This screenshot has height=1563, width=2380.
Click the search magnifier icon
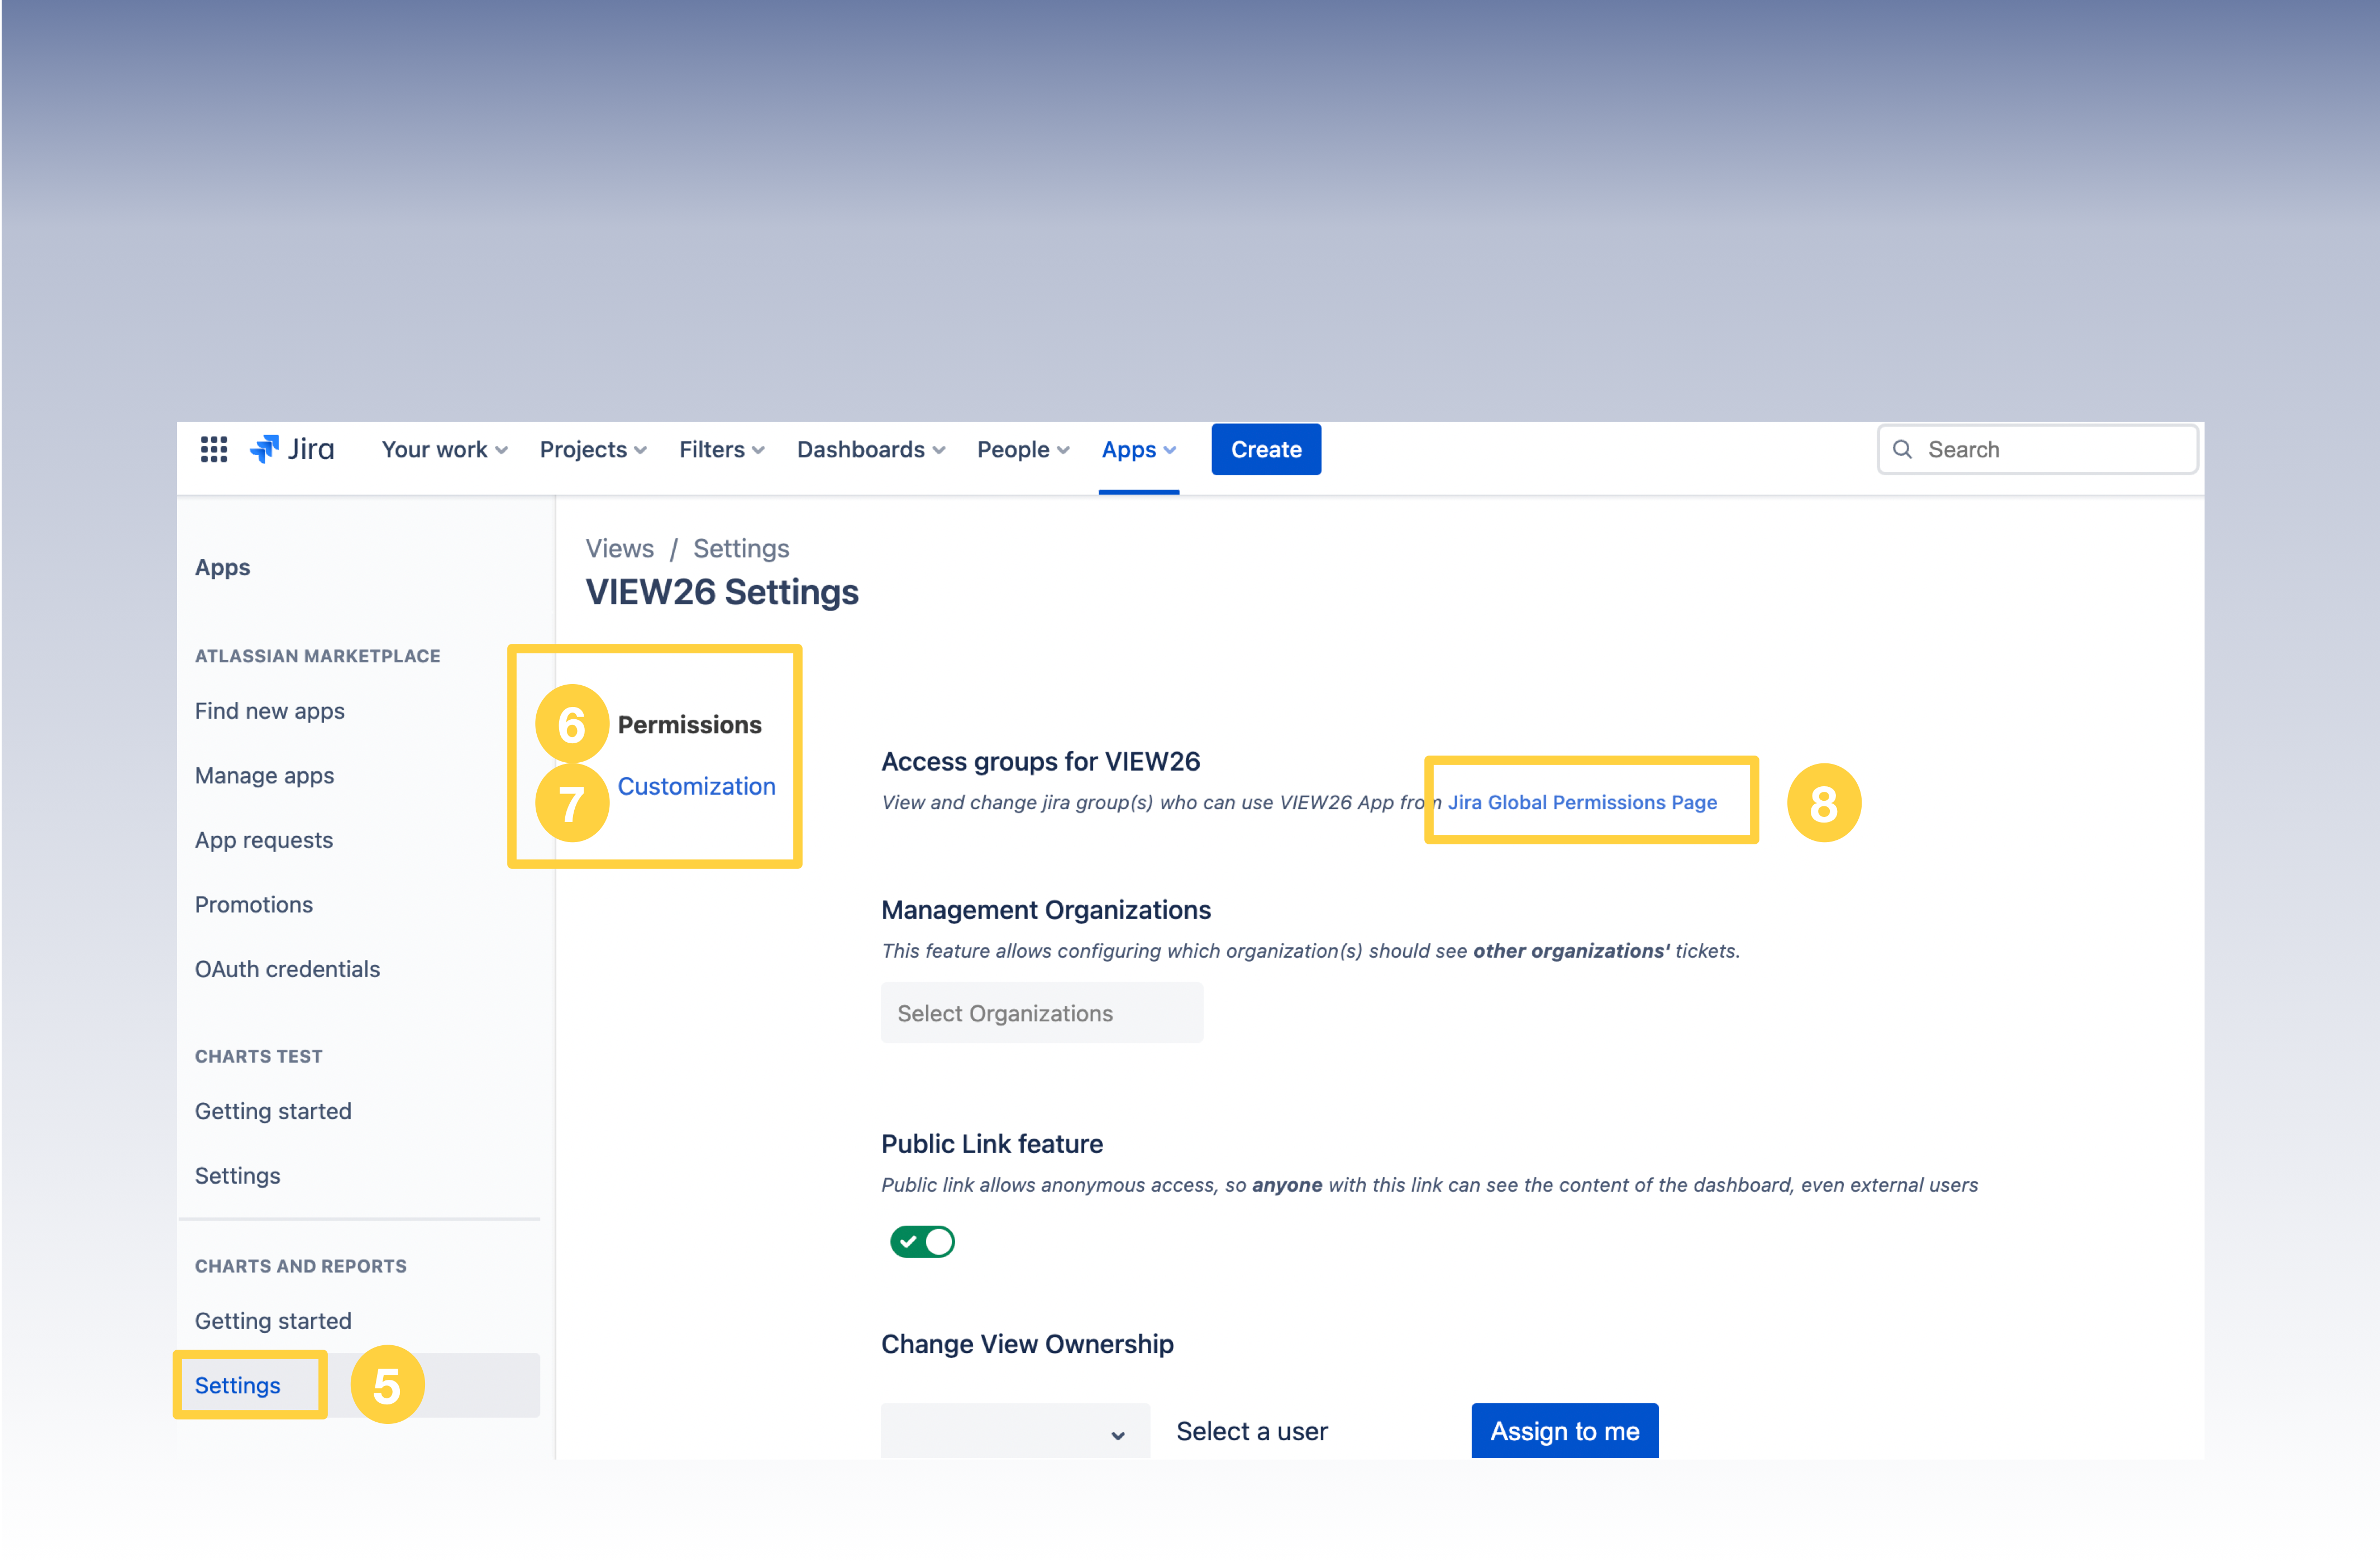[x=1902, y=450]
